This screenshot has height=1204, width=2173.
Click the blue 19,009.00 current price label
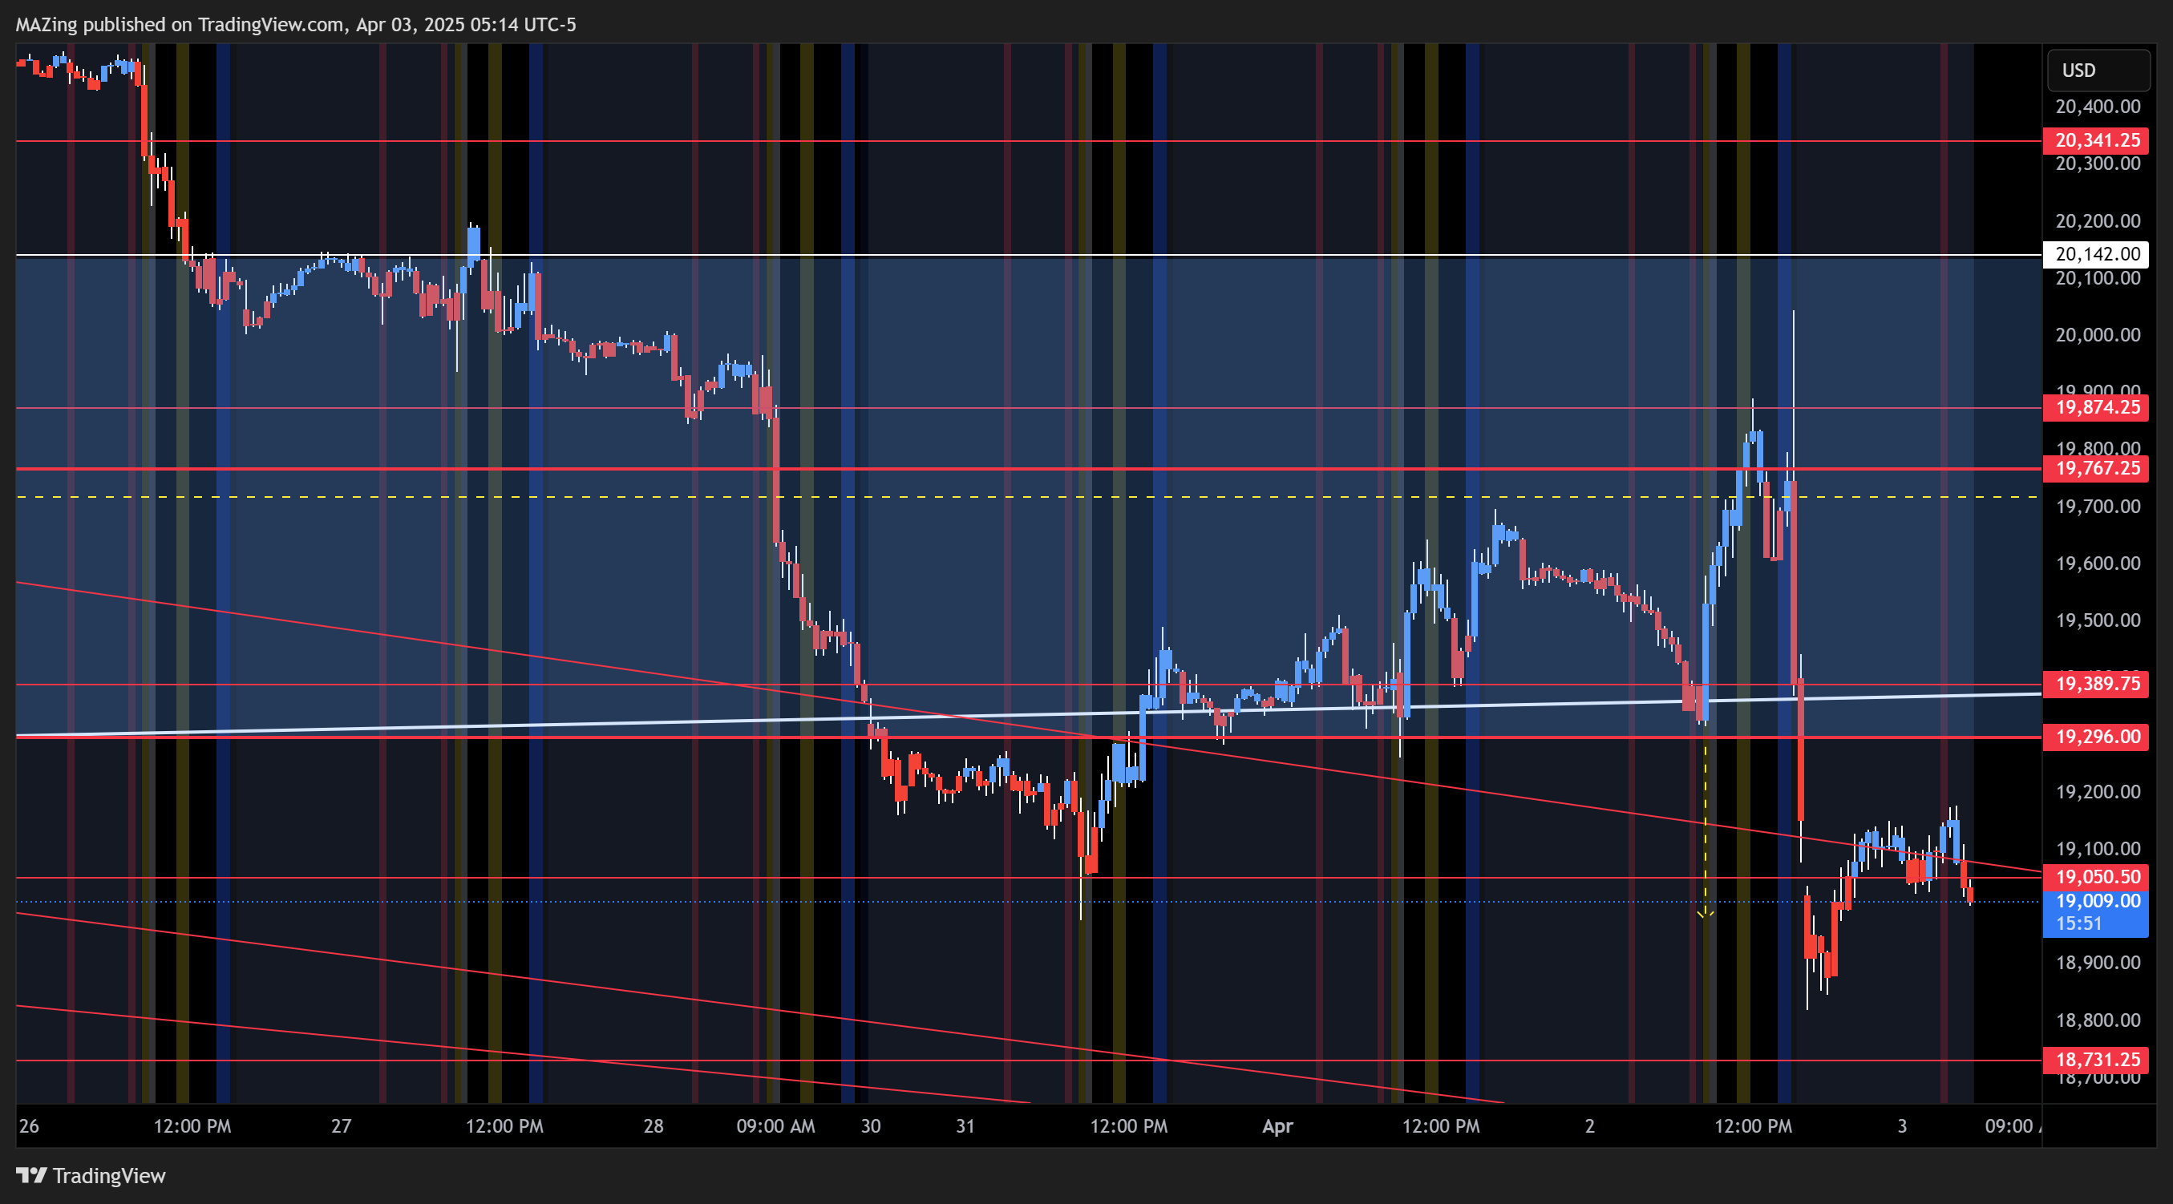[2096, 912]
